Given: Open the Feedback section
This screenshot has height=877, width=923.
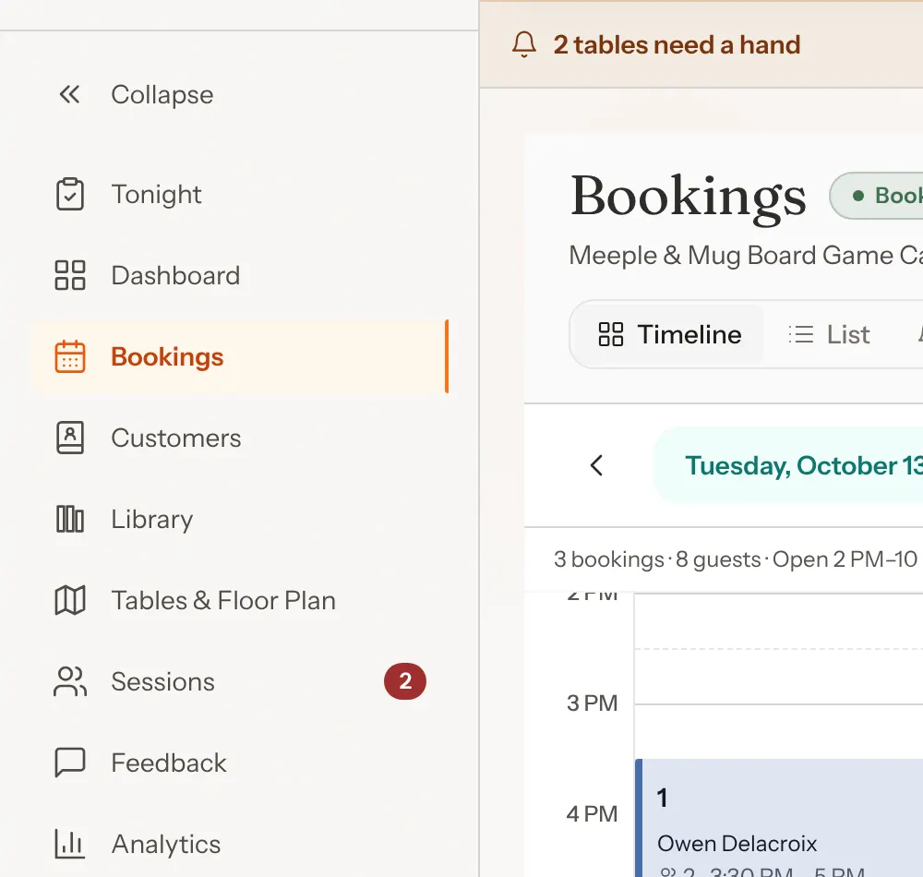Looking at the screenshot, I should (x=168, y=763).
